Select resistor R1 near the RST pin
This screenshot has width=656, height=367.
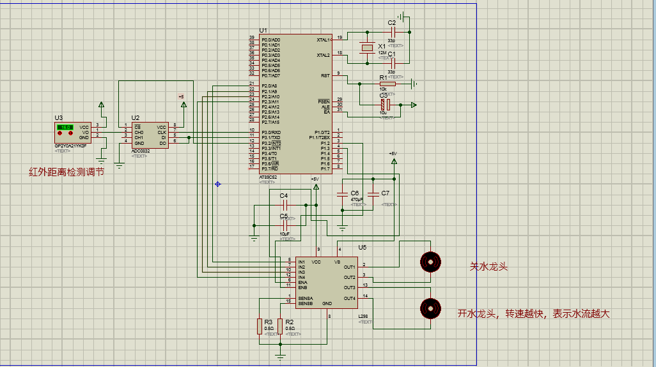[x=387, y=84]
